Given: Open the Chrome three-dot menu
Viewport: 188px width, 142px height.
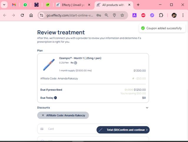Looking at the screenshot, I should (183, 15).
